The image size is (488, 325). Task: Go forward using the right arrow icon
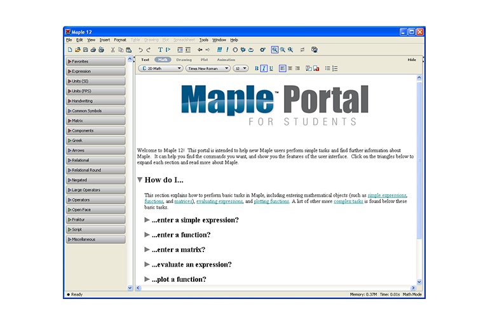(208, 50)
